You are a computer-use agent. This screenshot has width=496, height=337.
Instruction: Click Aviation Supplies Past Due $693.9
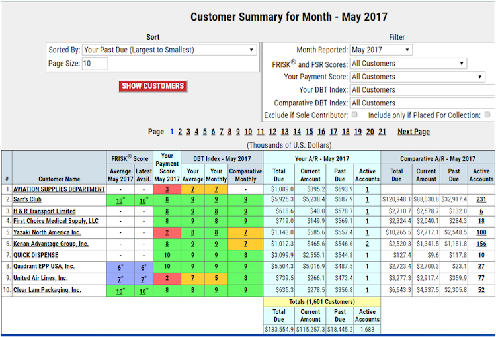click(344, 189)
